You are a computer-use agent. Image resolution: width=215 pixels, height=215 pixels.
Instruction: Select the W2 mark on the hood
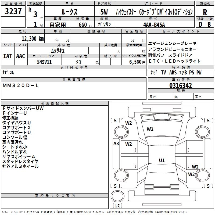150,129
